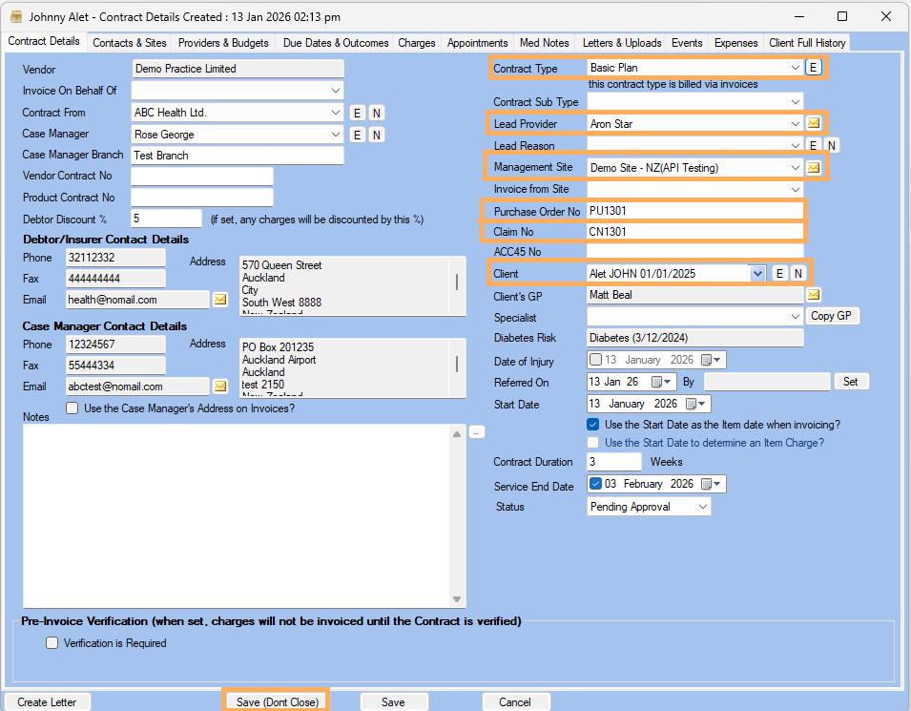Image resolution: width=911 pixels, height=711 pixels.
Task: Expand the Case Manager dropdown
Action: [335, 135]
